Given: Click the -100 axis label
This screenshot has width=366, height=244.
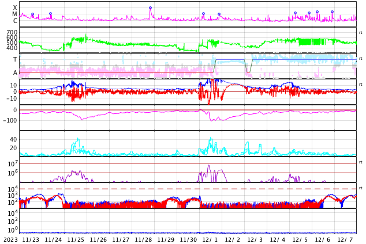Looking at the screenshot, I should coord(10,120).
